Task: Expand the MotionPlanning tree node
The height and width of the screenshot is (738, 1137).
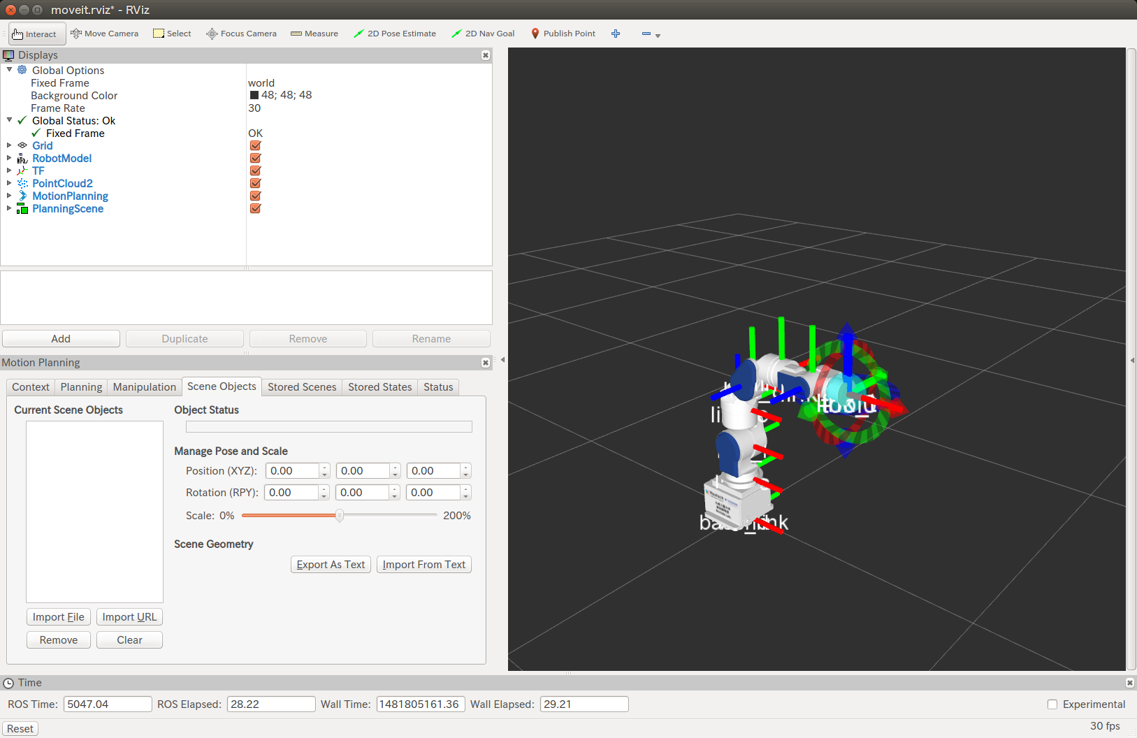Action: pyautogui.click(x=9, y=196)
